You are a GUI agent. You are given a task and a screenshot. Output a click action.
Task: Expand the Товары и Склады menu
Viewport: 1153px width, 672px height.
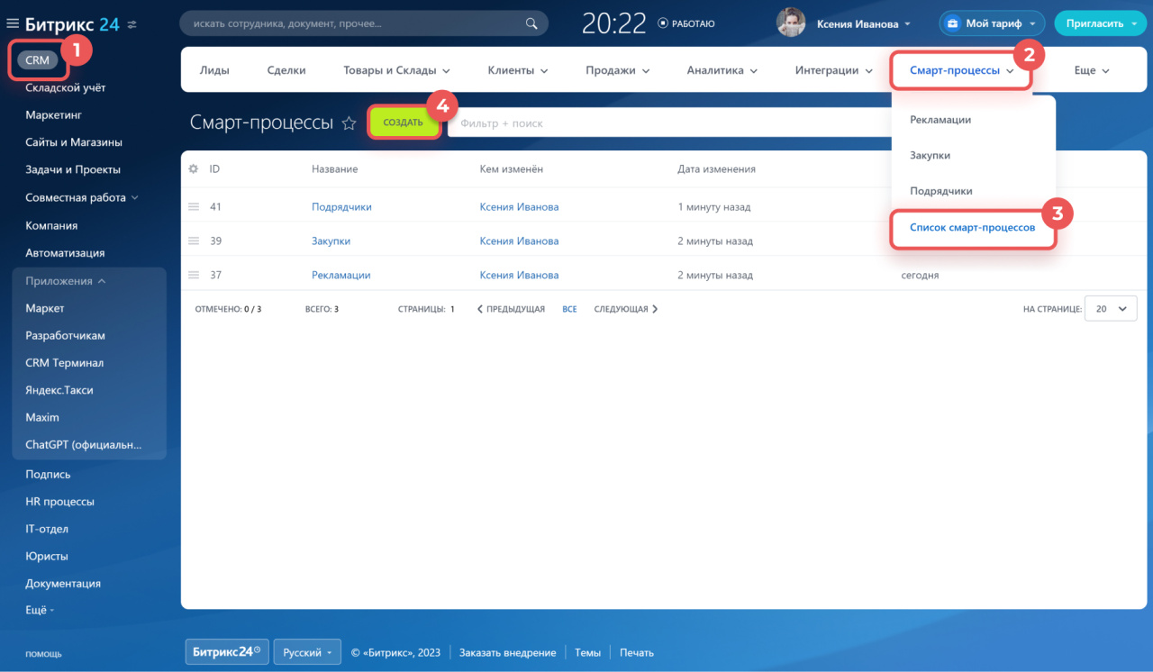tap(396, 70)
